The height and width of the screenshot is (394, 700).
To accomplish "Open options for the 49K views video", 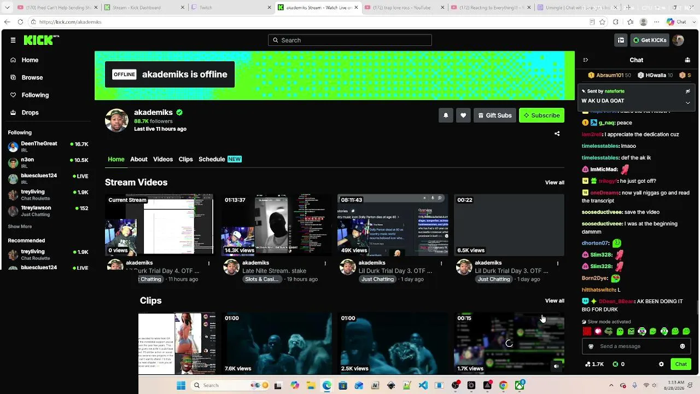I will (x=441, y=263).
